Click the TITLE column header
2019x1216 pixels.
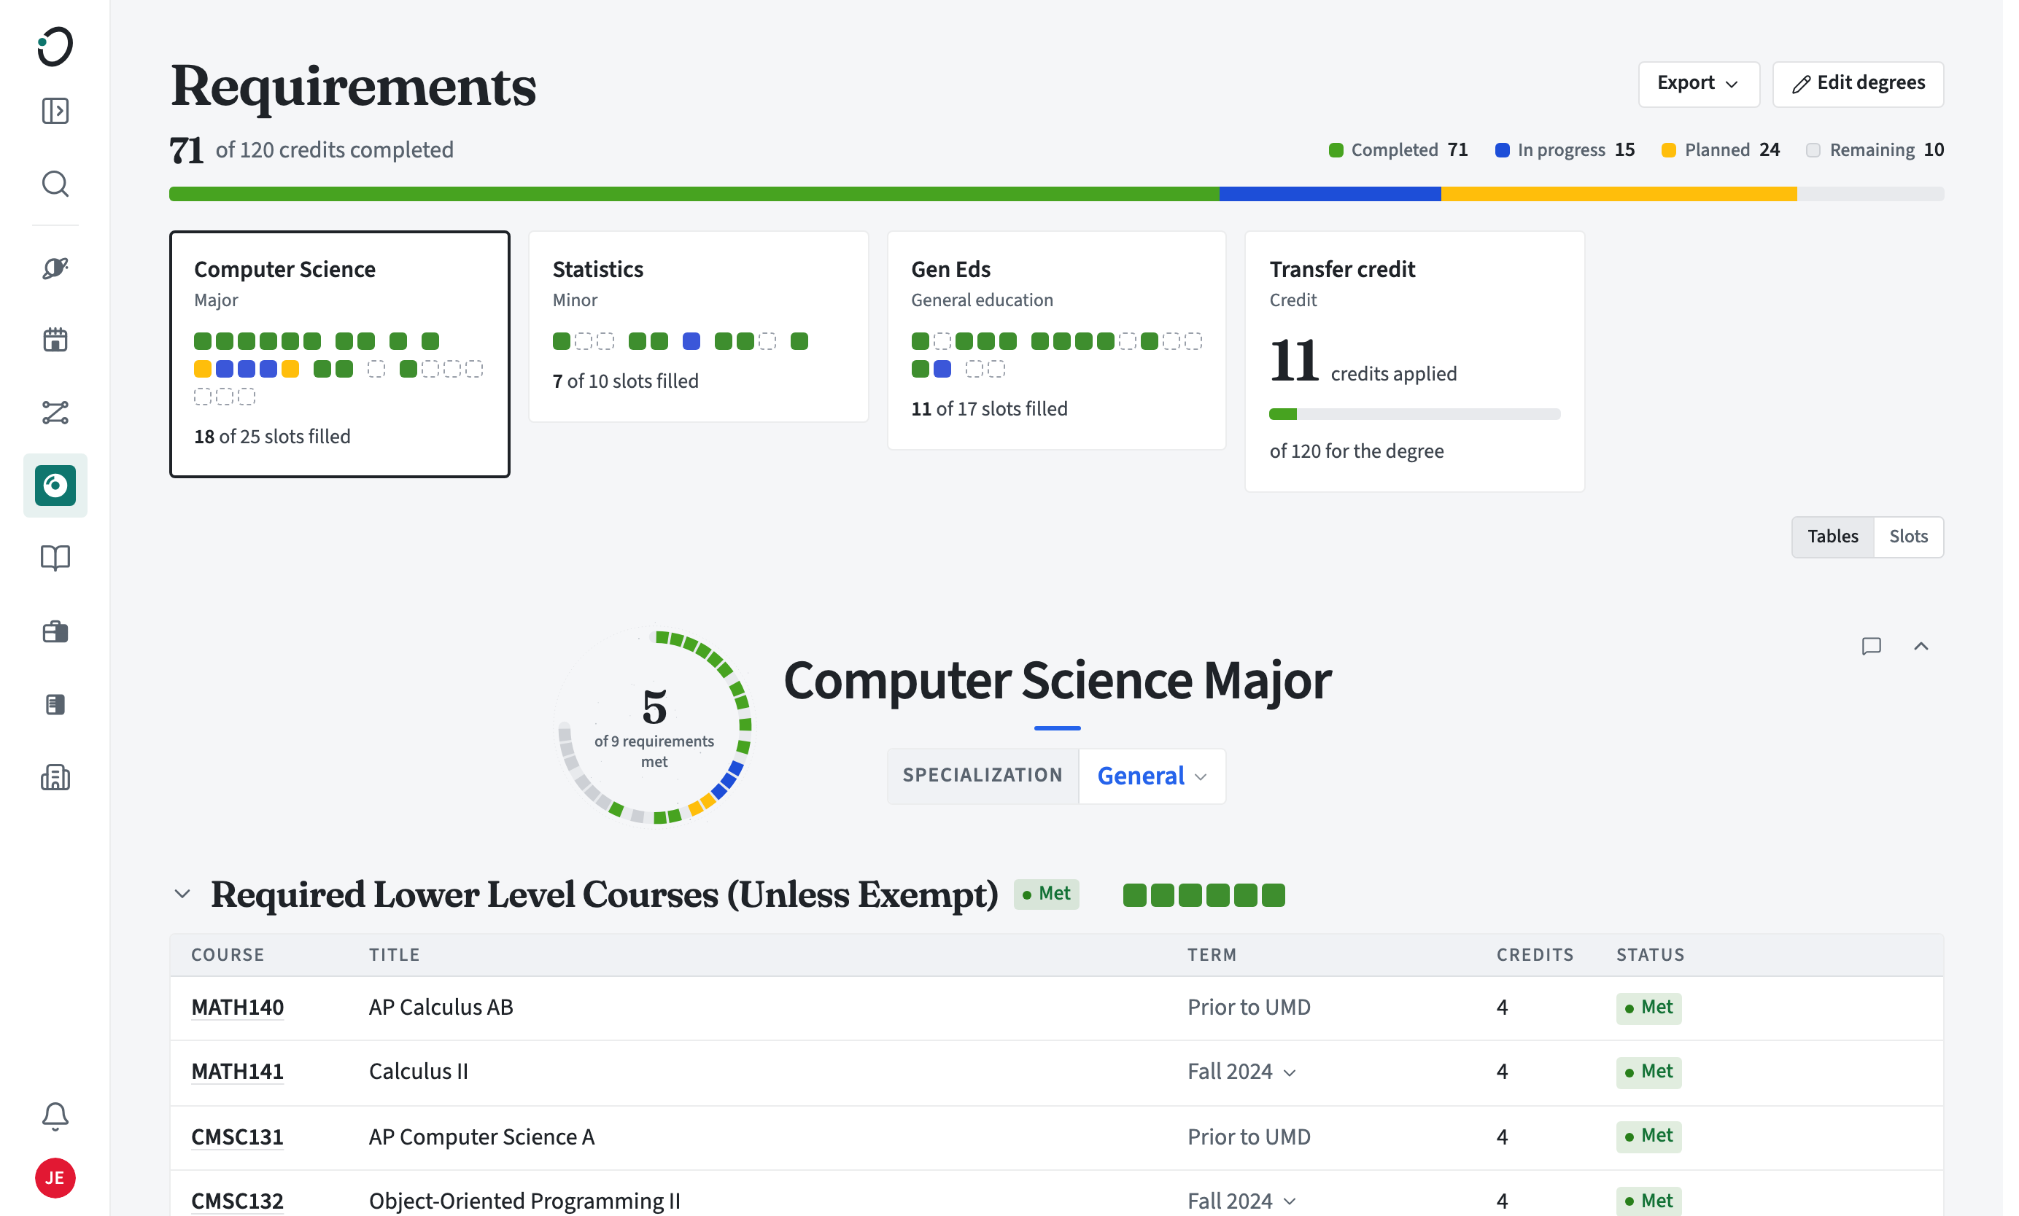click(394, 955)
